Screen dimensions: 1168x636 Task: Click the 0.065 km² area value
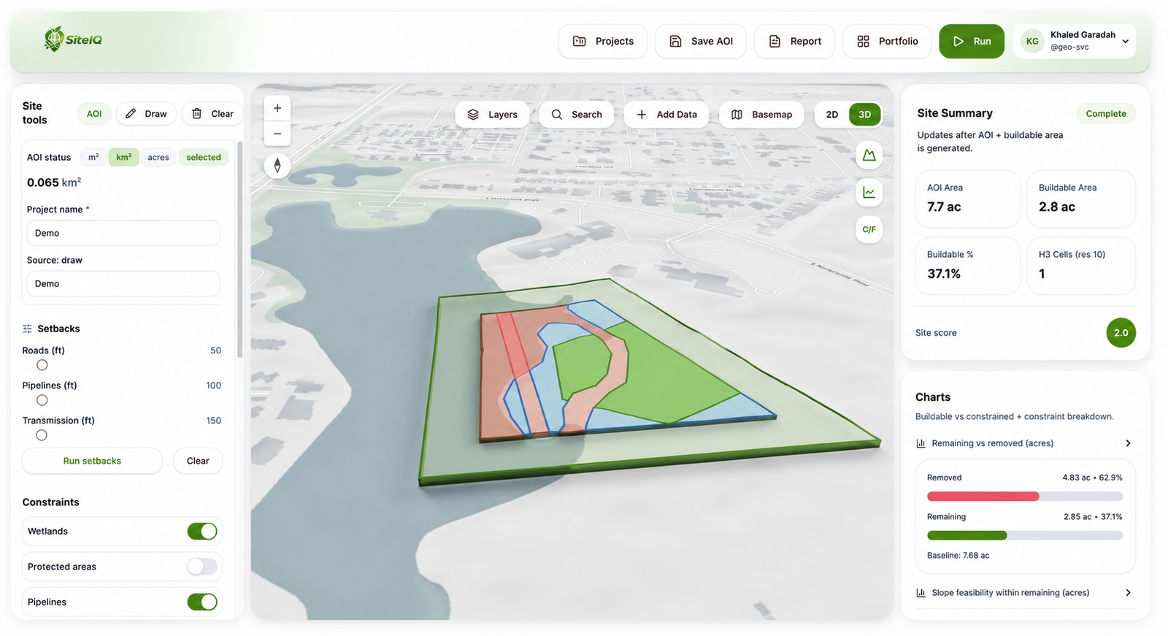[54, 183]
